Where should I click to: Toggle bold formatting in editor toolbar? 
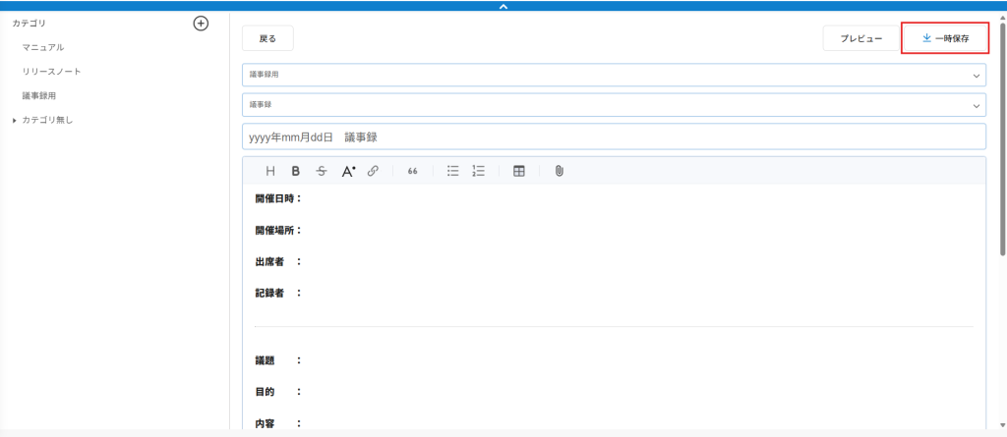(x=295, y=171)
